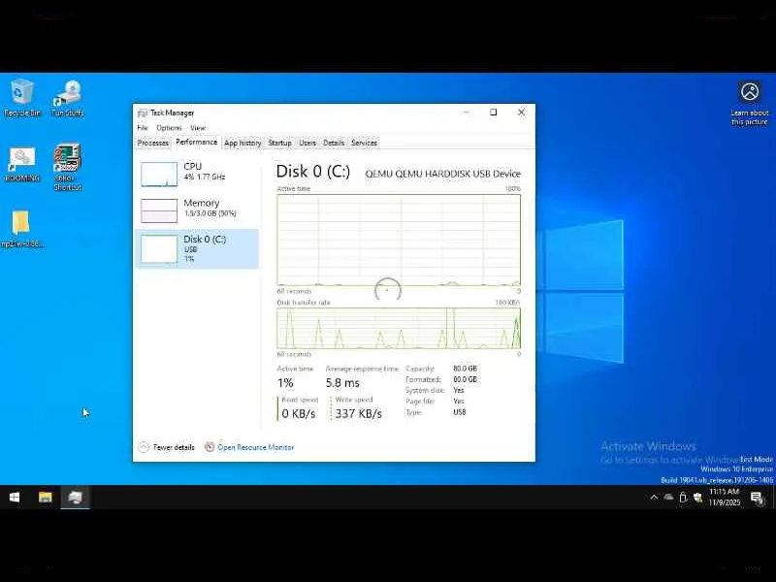Click the Disk active time graph
Screen dimensions: 776x582
[399, 240]
